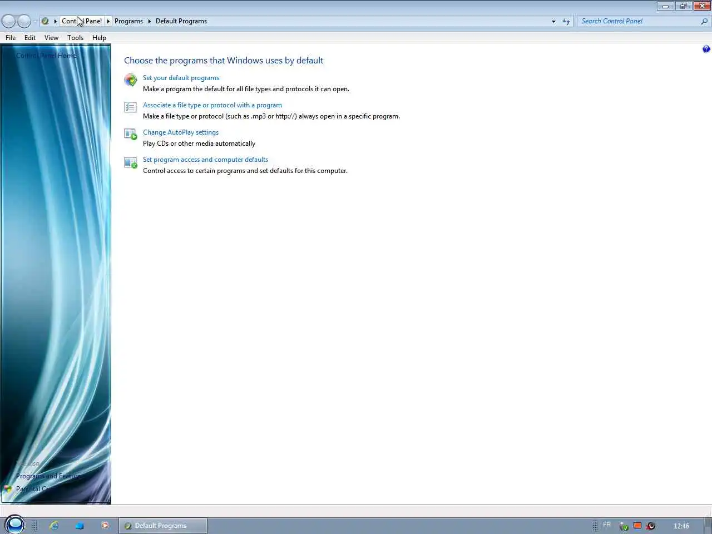The width and height of the screenshot is (712, 534).
Task: Click the orange square tray icon
Action: (x=637, y=525)
